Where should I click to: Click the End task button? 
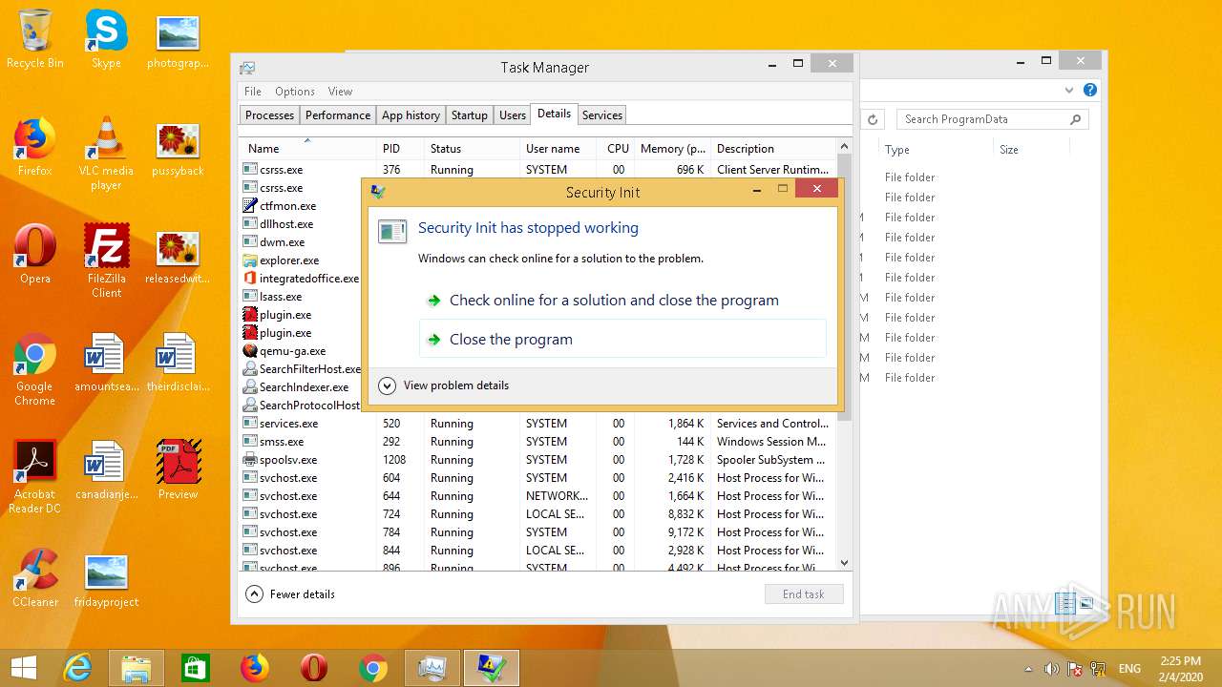(x=804, y=593)
